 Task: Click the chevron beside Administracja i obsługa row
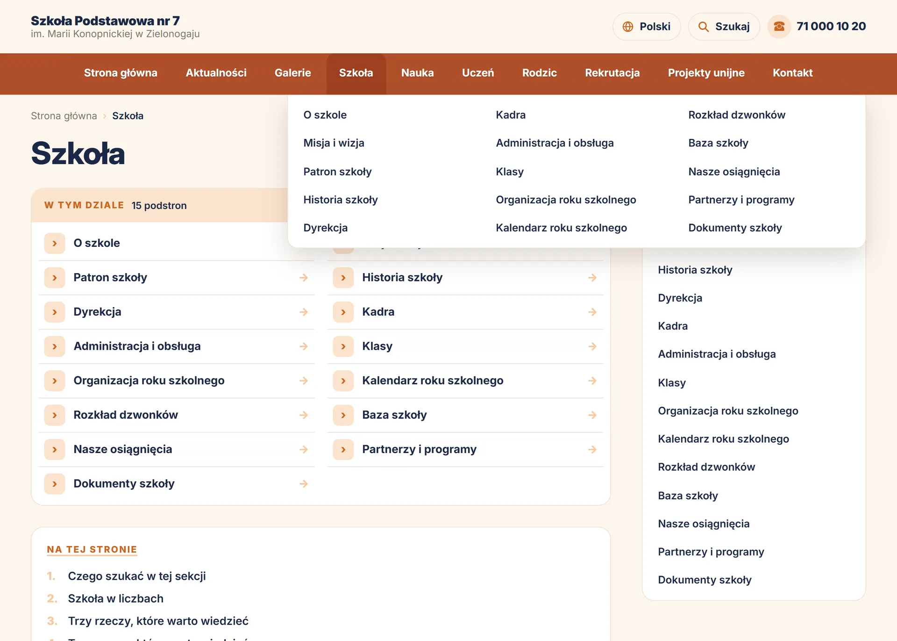pyautogui.click(x=55, y=346)
